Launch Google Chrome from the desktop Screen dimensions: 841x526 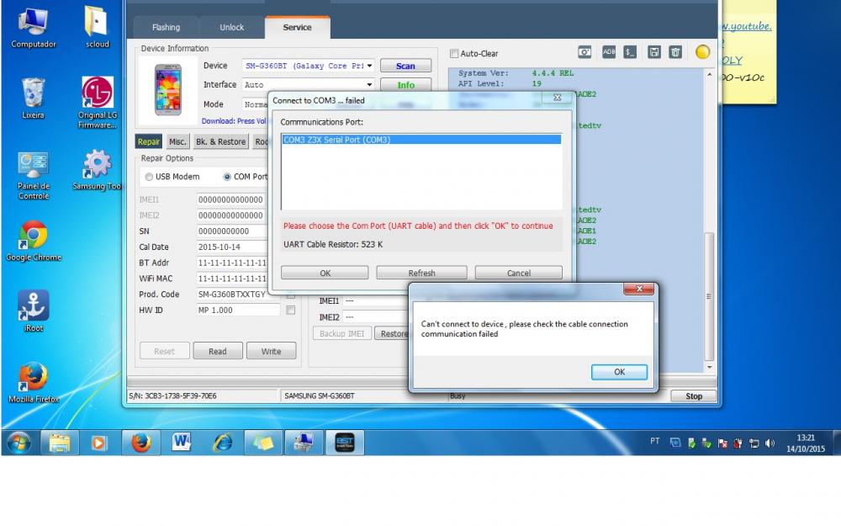(x=34, y=241)
